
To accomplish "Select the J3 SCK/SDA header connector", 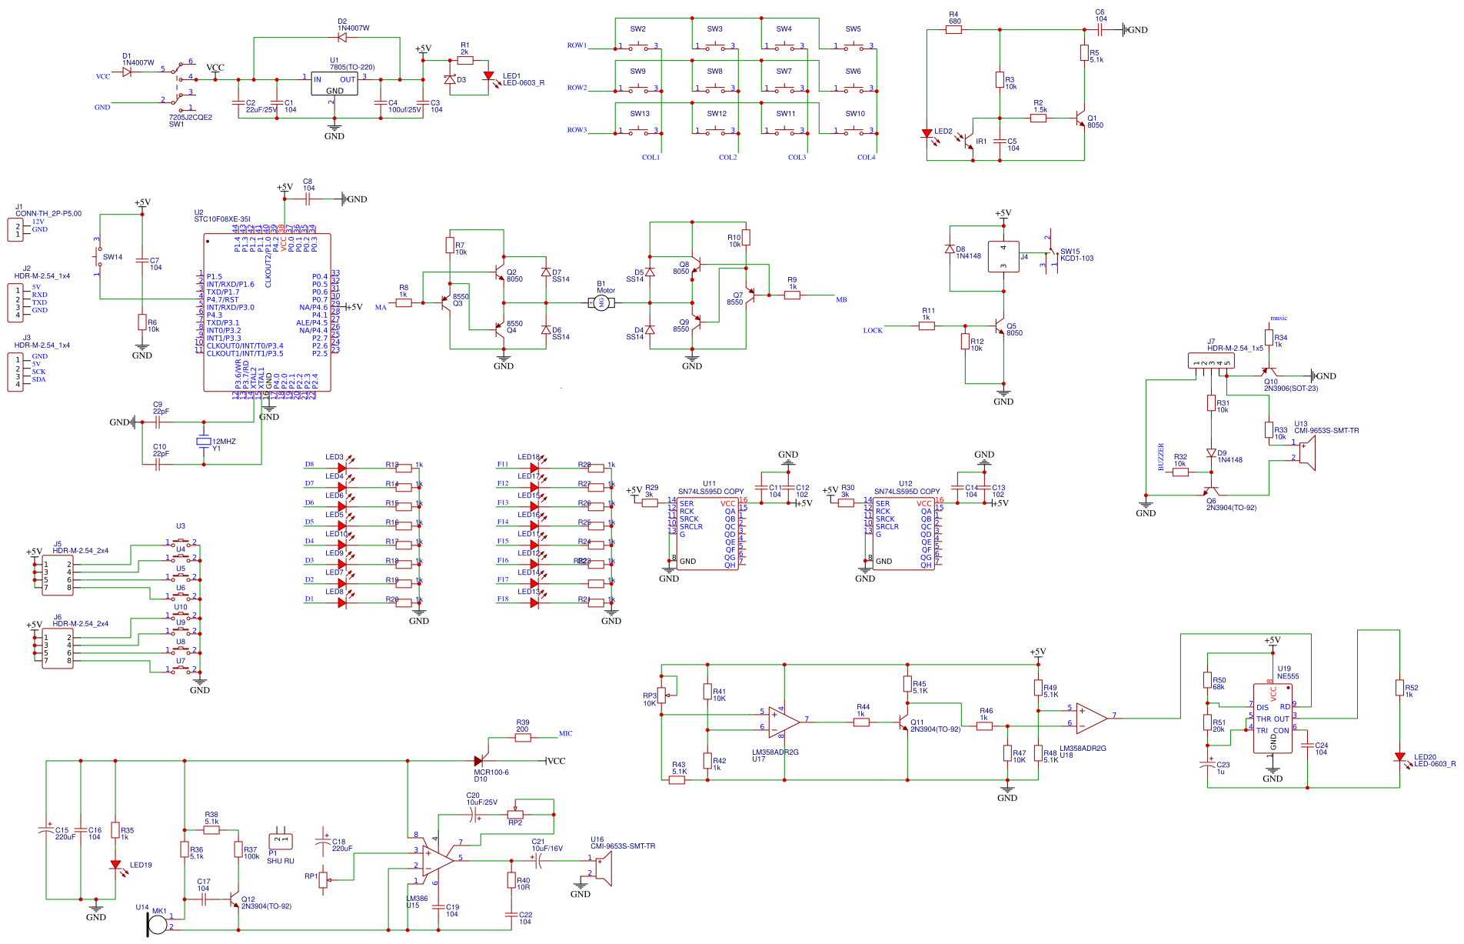I will 15,372.
